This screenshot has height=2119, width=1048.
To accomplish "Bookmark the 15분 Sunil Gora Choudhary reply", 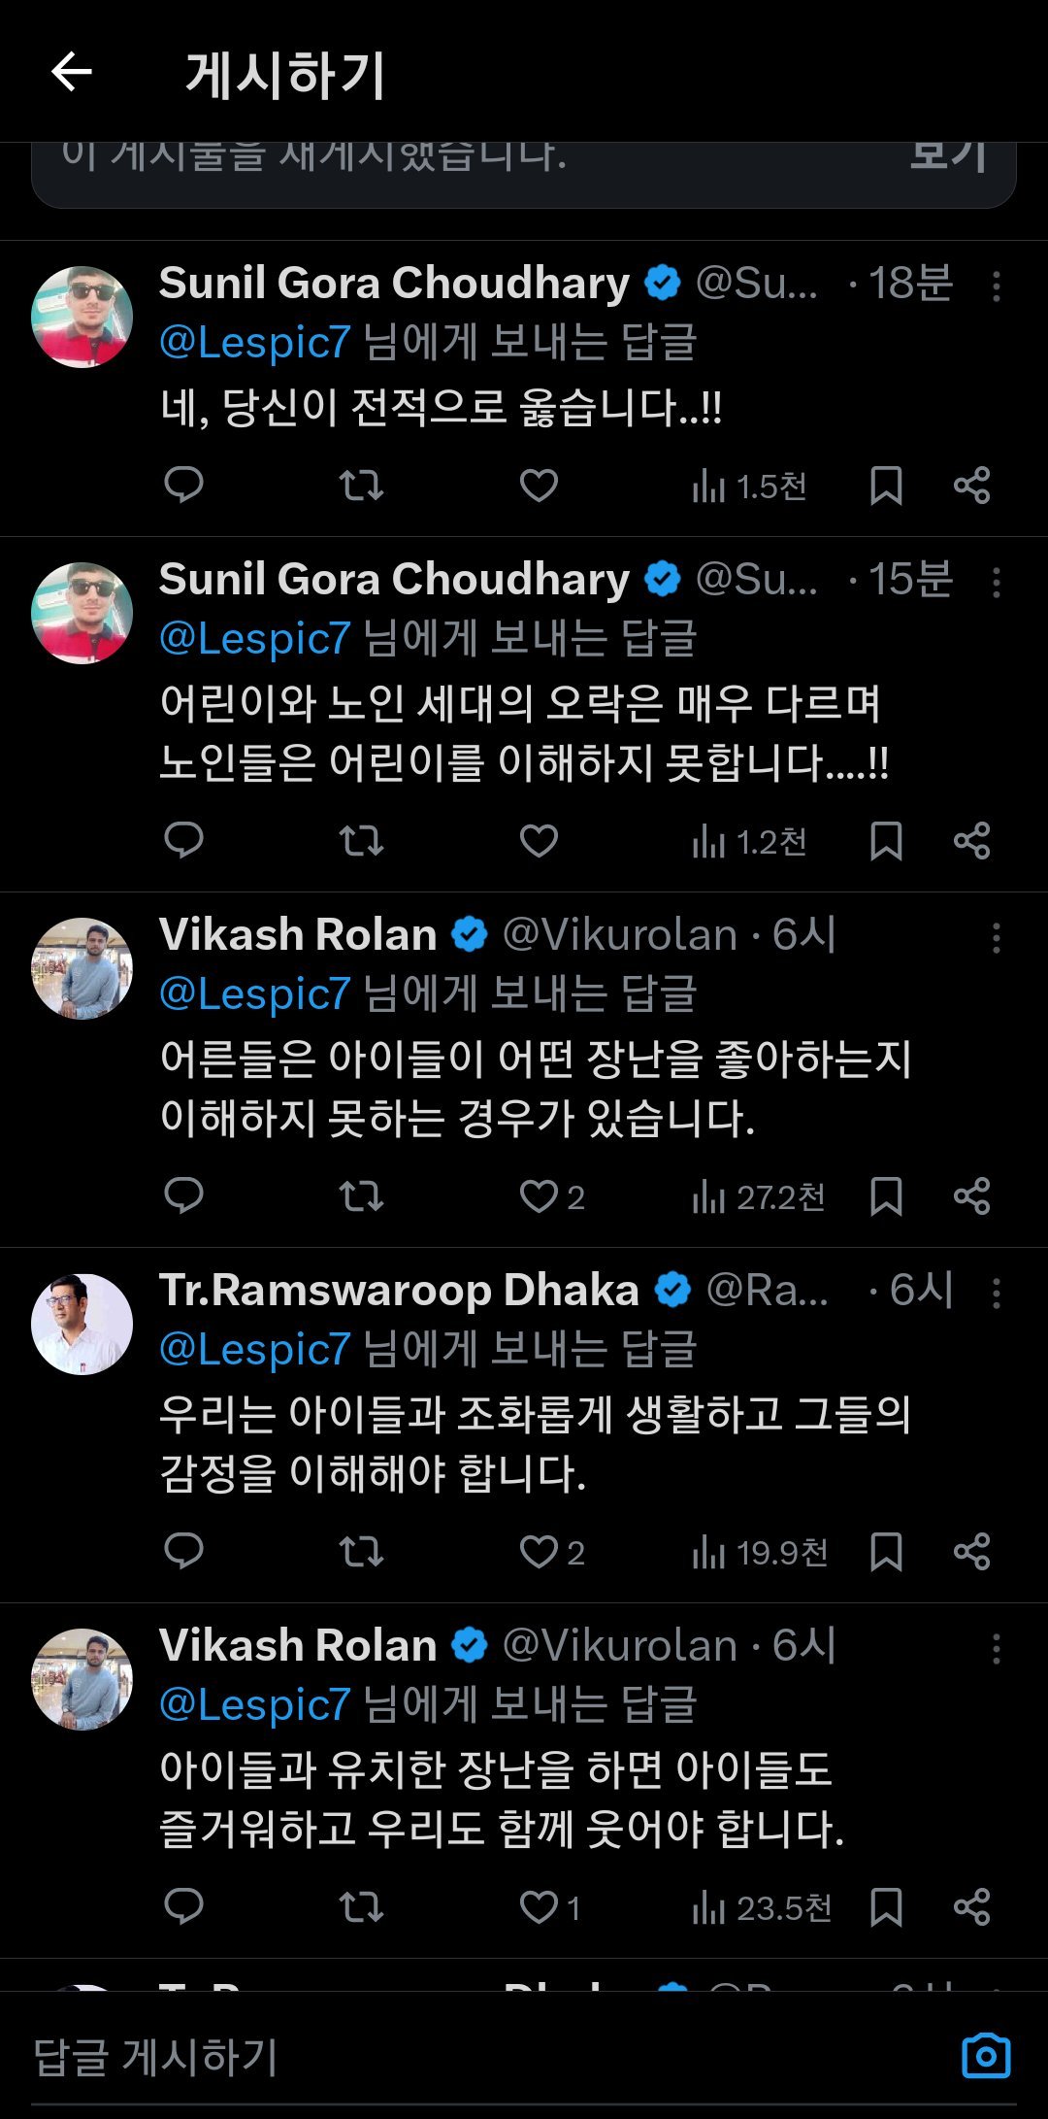I will pos(886,840).
